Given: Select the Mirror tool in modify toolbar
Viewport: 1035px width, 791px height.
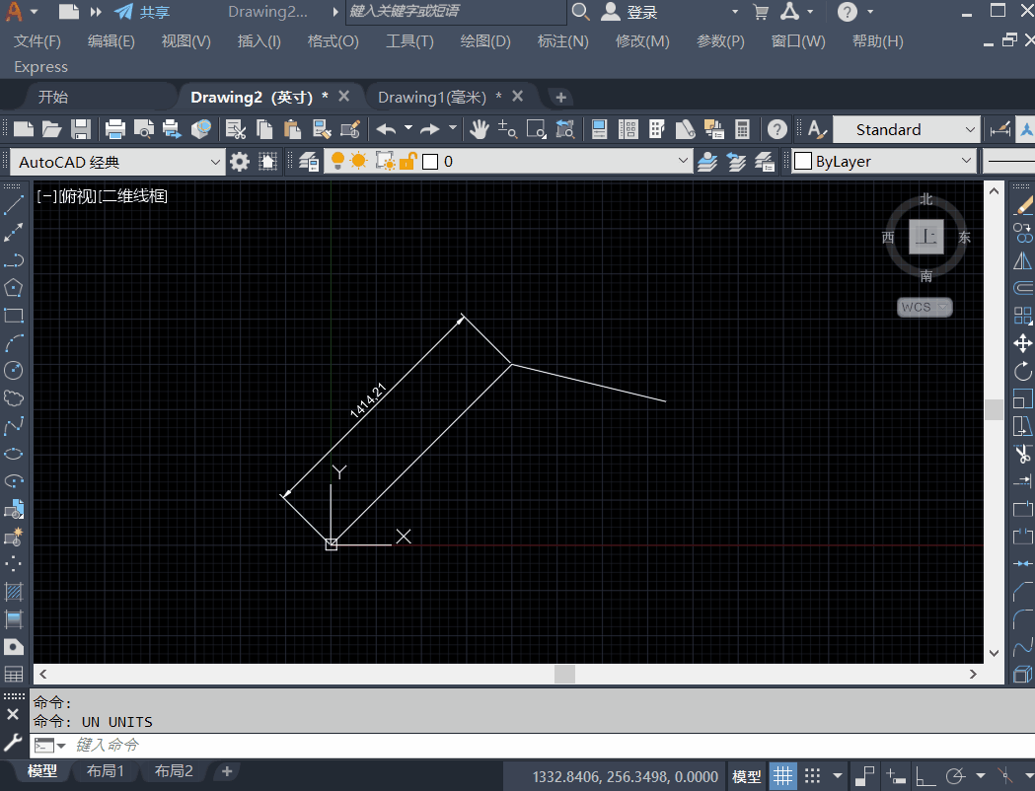Looking at the screenshot, I should pyautogui.click(x=1022, y=260).
